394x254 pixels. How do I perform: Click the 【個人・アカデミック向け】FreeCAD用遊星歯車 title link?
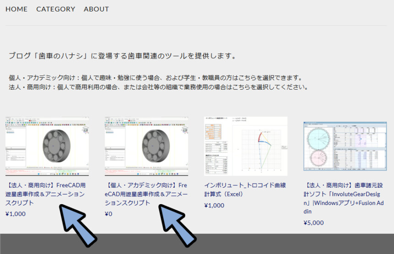(146, 194)
